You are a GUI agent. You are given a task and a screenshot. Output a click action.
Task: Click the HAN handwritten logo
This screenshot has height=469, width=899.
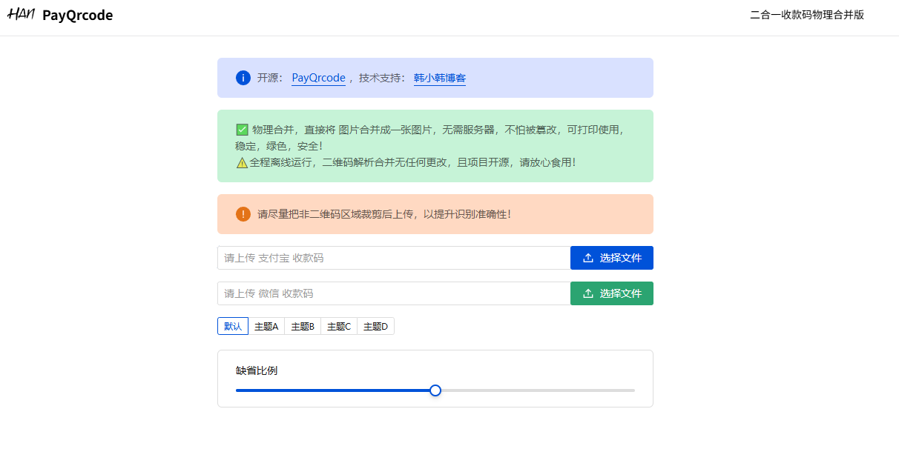[22, 14]
